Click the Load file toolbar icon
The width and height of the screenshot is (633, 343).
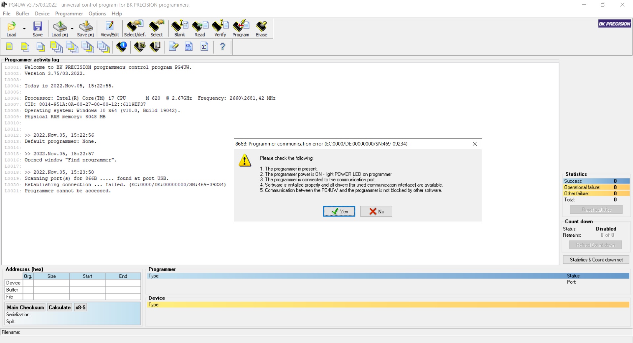point(11,29)
